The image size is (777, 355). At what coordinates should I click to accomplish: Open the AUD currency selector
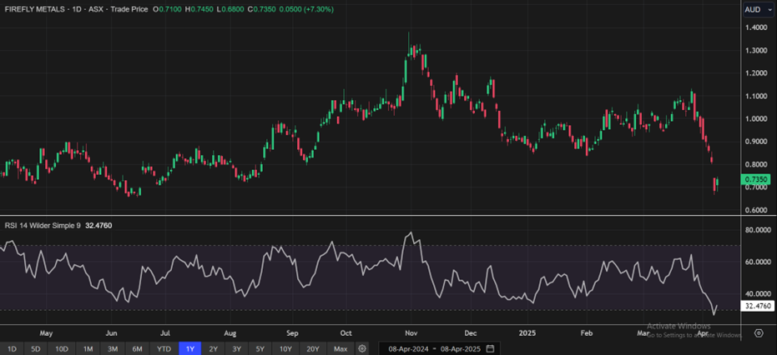754,9
